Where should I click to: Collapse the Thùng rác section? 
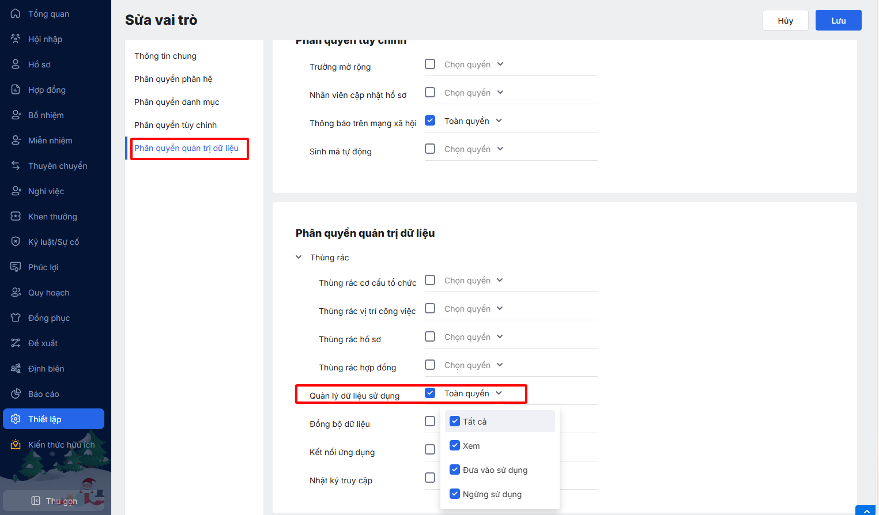[299, 257]
